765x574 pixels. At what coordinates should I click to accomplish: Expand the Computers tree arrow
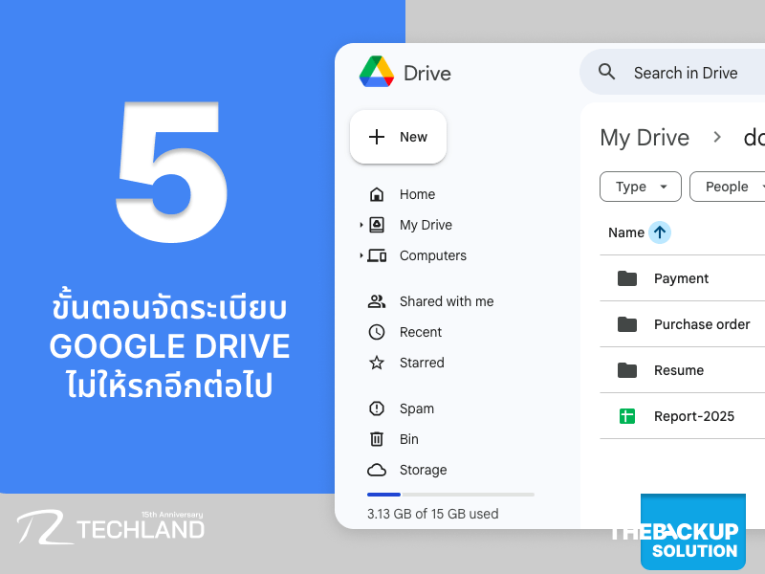click(x=361, y=255)
